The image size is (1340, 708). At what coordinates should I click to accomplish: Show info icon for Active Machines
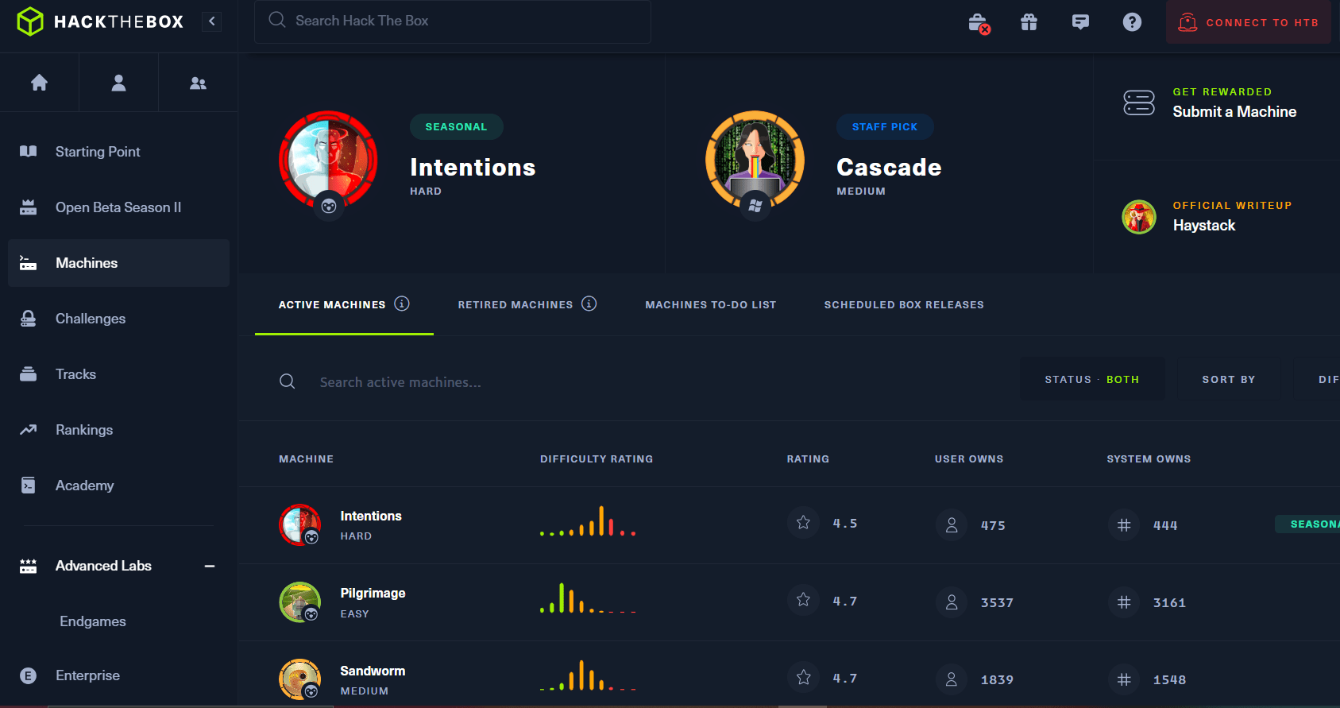[402, 304]
